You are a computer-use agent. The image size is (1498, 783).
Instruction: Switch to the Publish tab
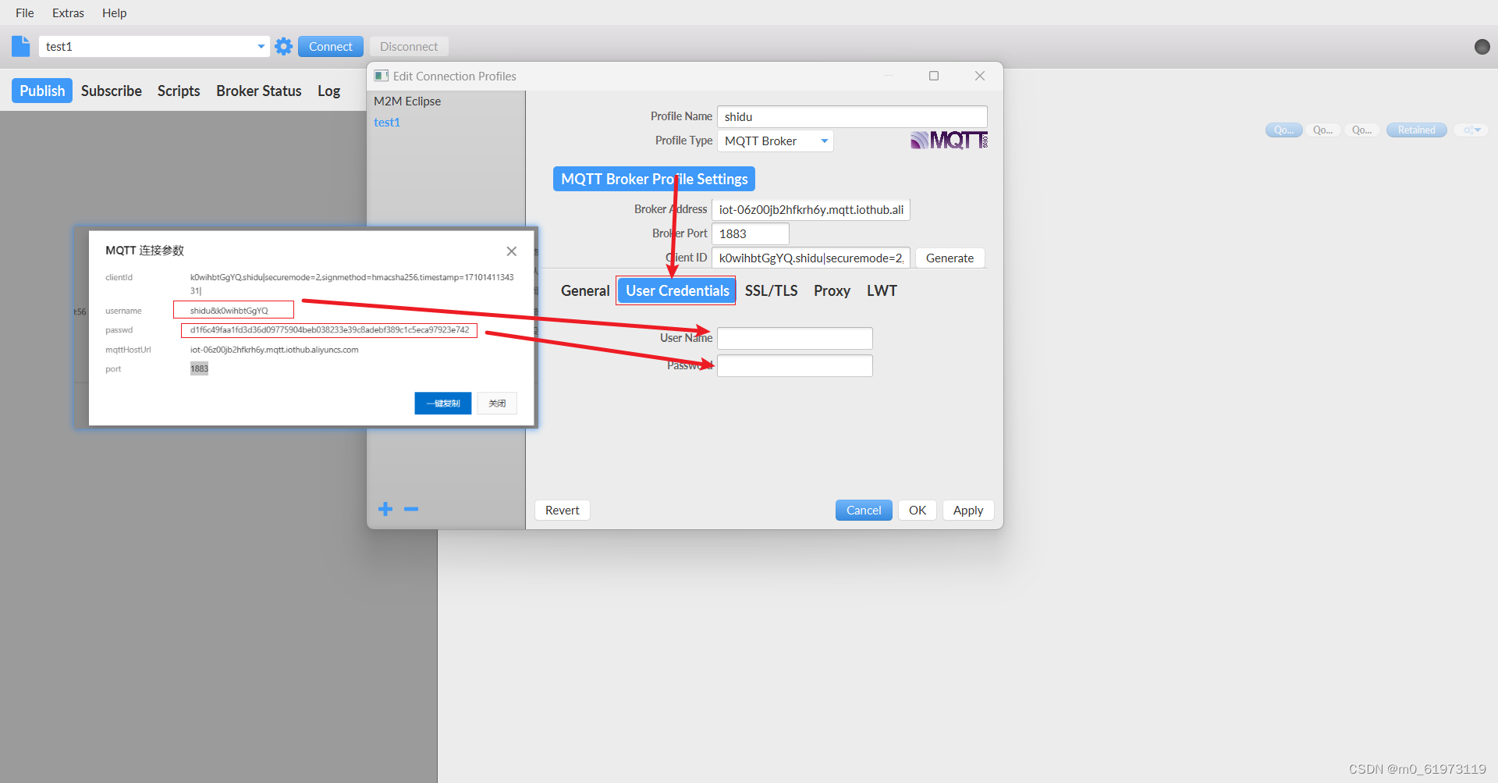[x=42, y=91]
